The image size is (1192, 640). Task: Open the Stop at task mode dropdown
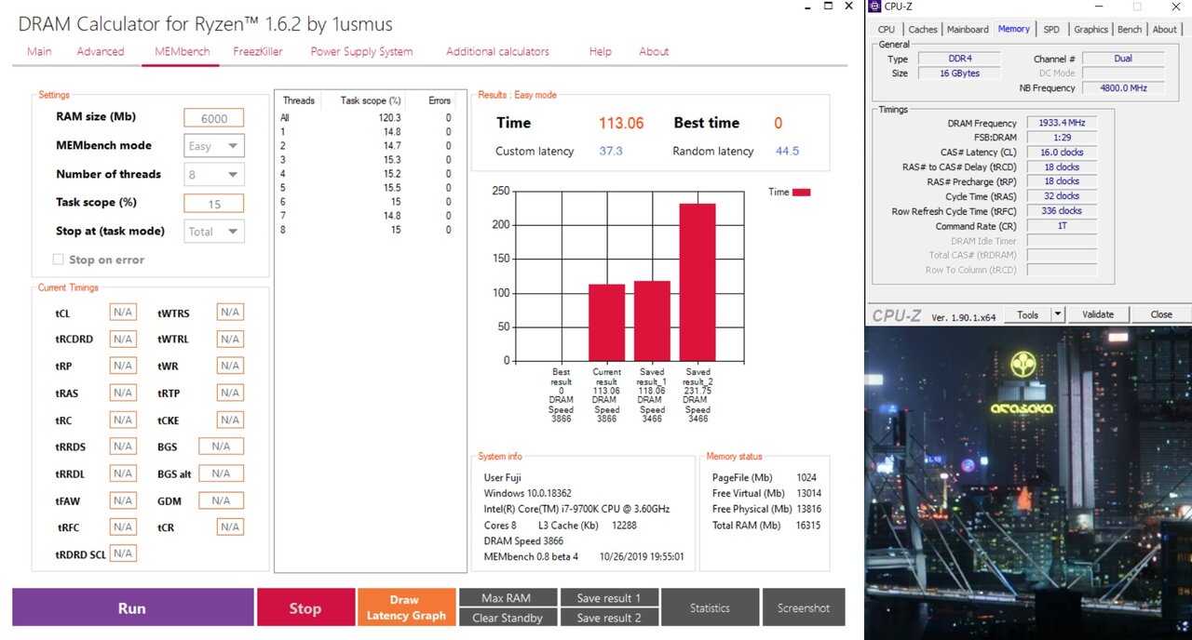coord(214,232)
